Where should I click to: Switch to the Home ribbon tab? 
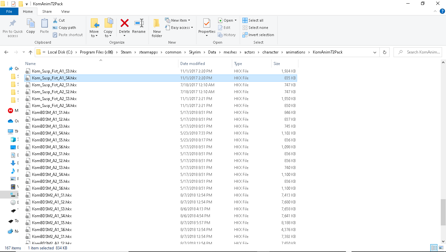(28, 11)
